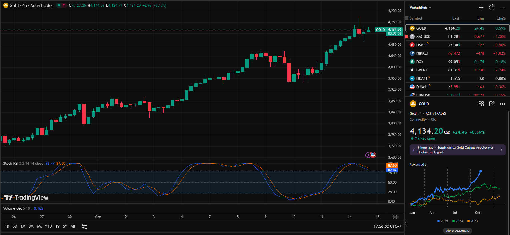
Task: Open chart settings gear on time axis
Action: [x=395, y=217]
